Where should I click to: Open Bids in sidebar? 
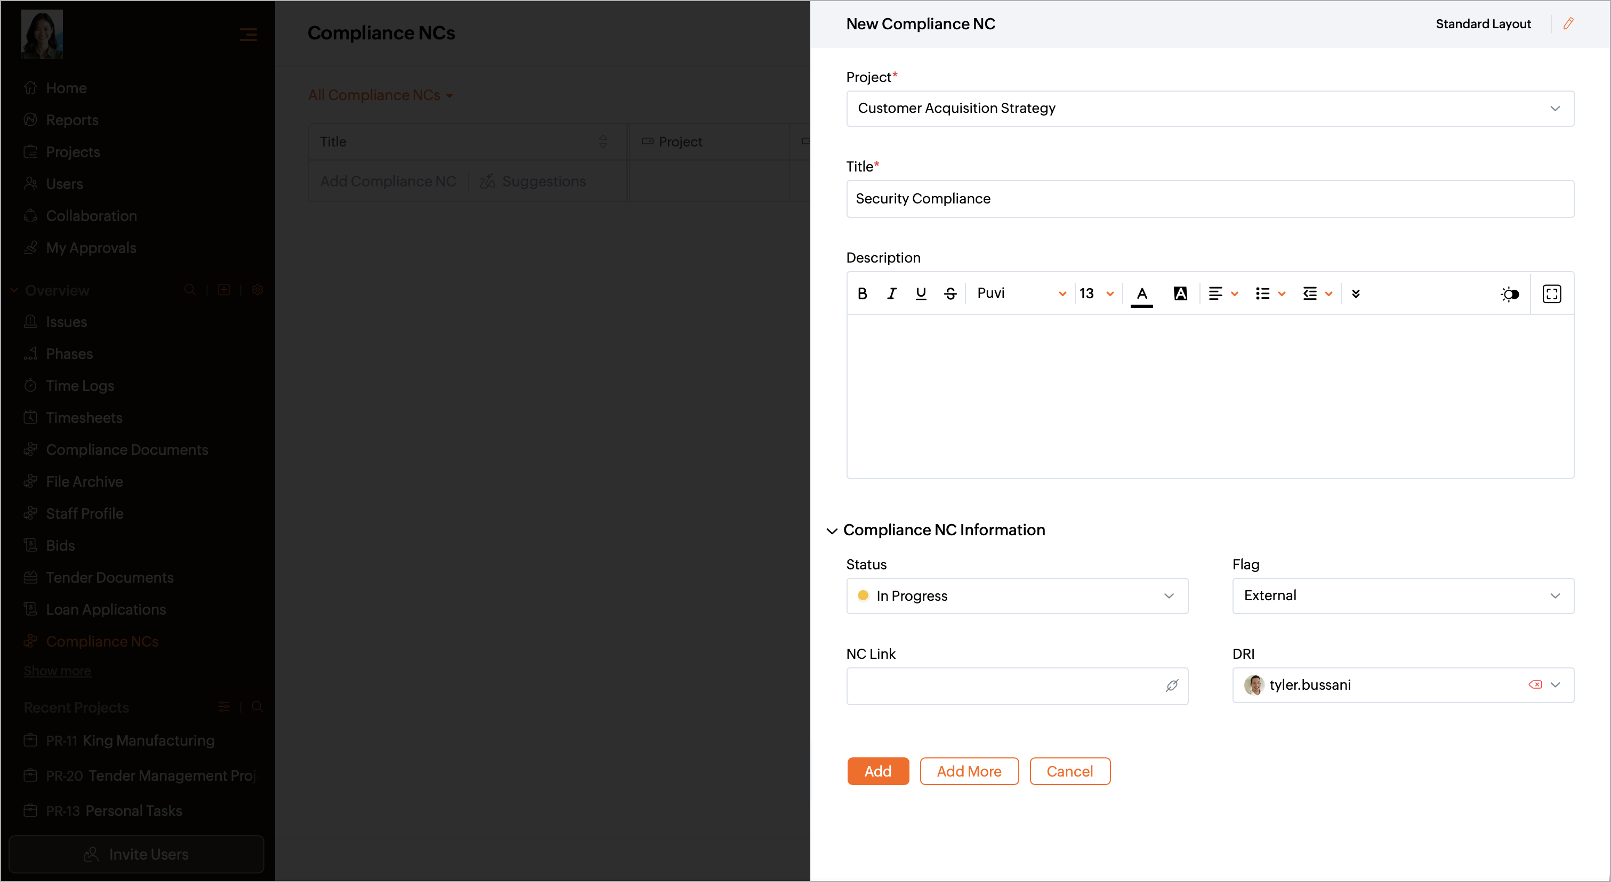49,545
